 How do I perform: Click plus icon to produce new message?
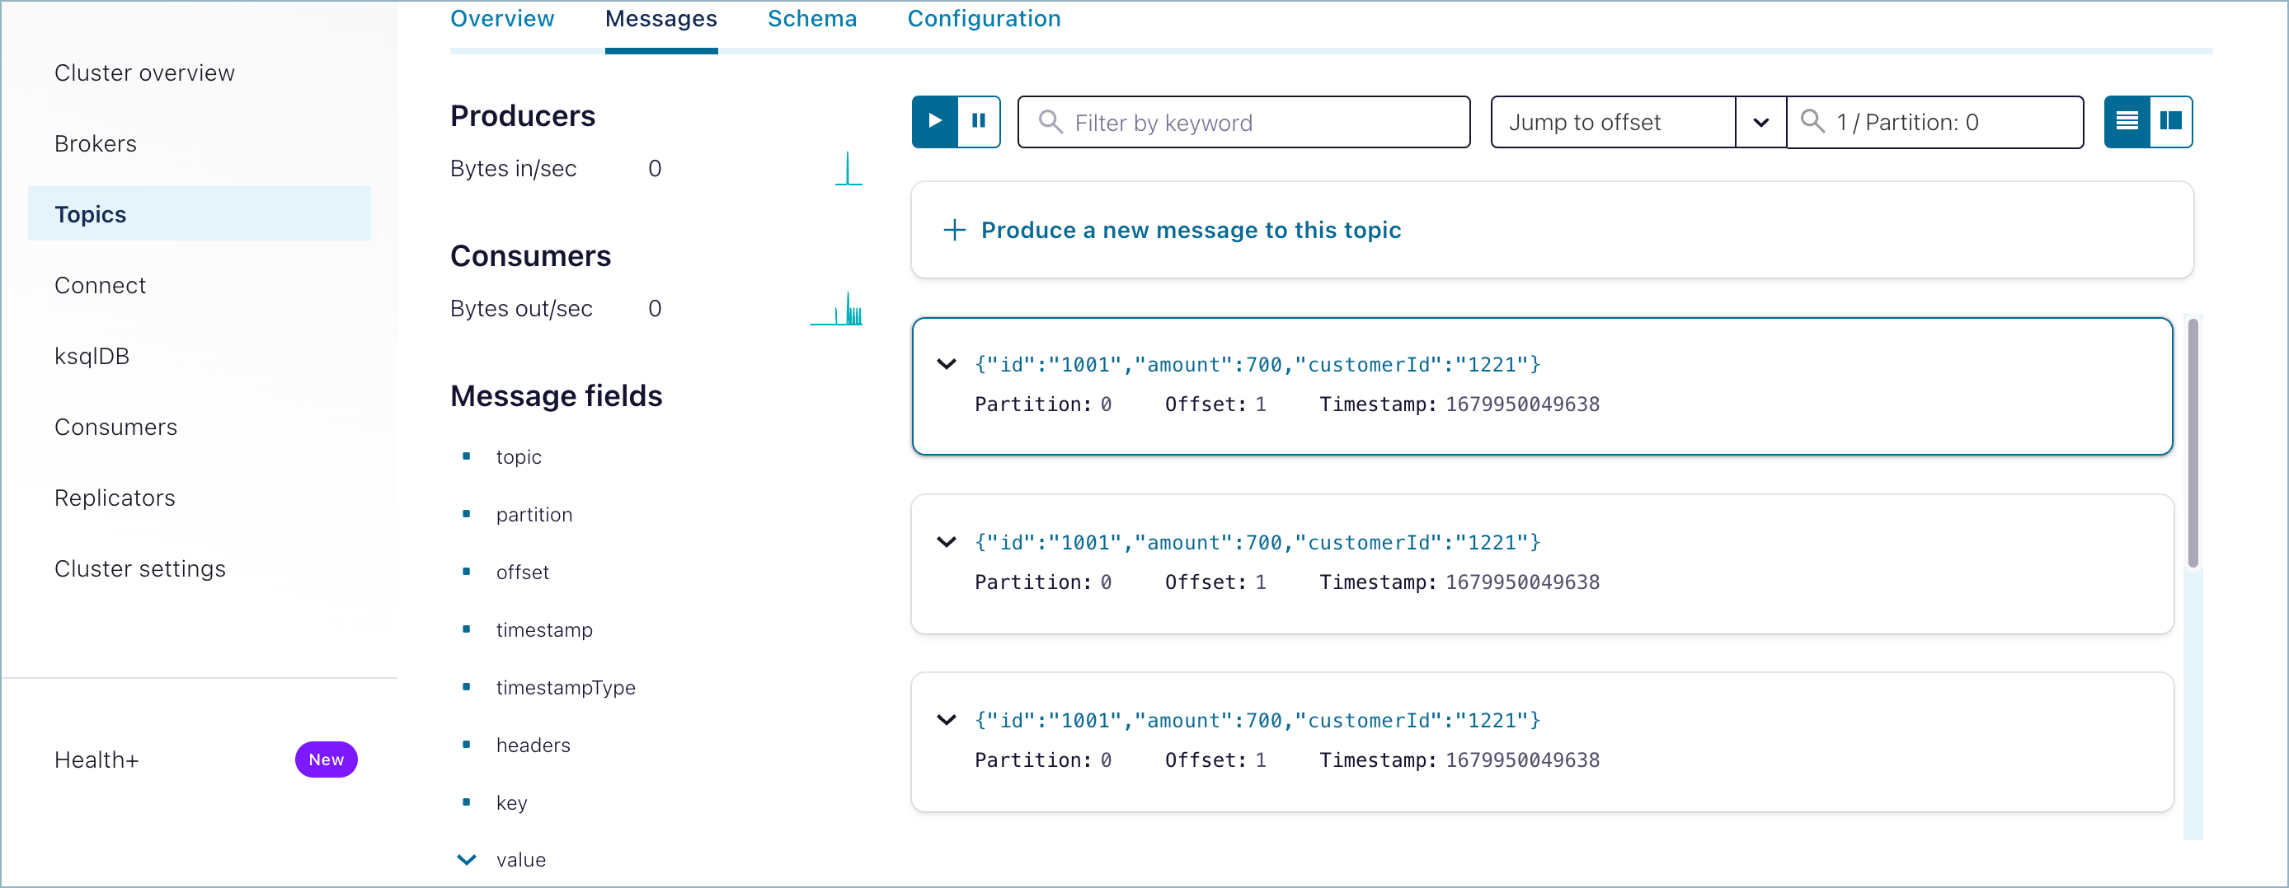(x=953, y=230)
